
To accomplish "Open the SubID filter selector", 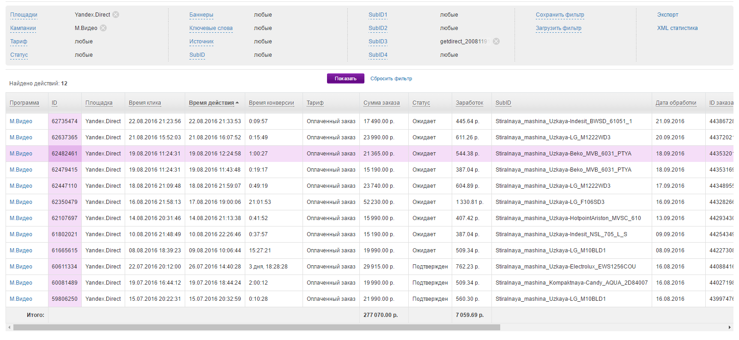I will (197, 55).
